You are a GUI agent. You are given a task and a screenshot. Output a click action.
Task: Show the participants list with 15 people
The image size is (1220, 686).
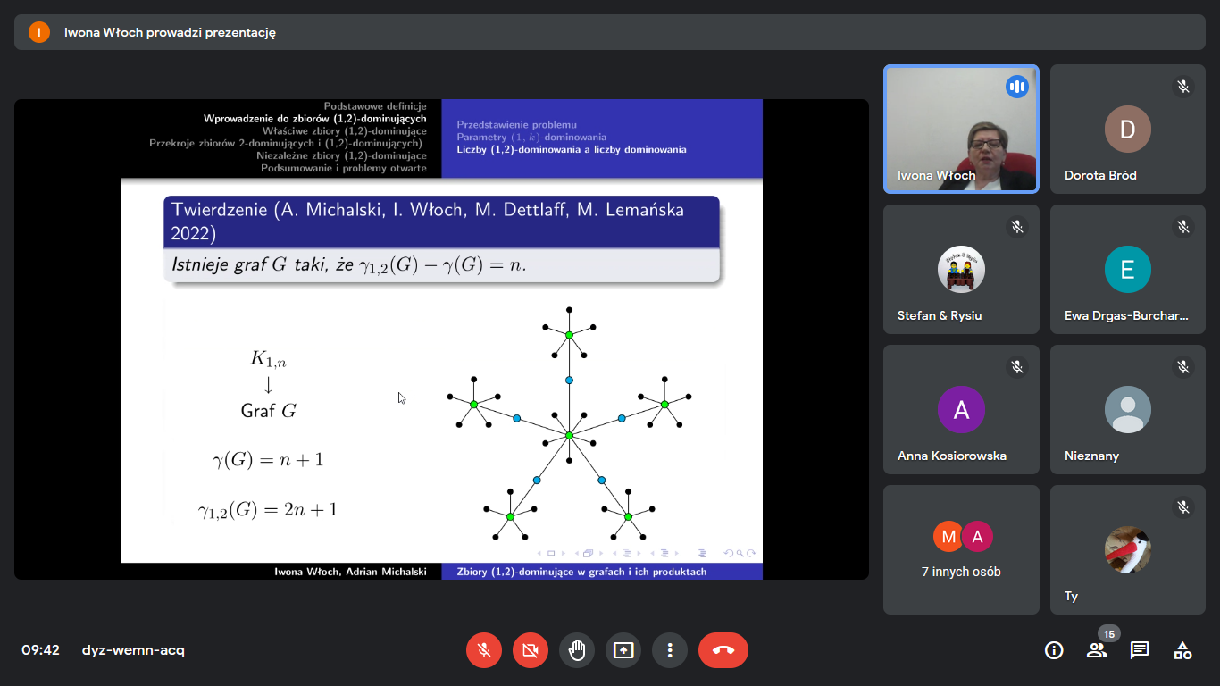1097,650
